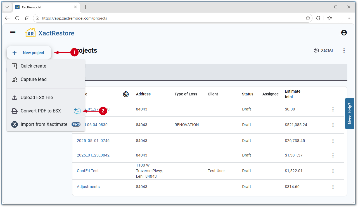Refresh the browser page
The image size is (358, 207).
(x=17, y=18)
